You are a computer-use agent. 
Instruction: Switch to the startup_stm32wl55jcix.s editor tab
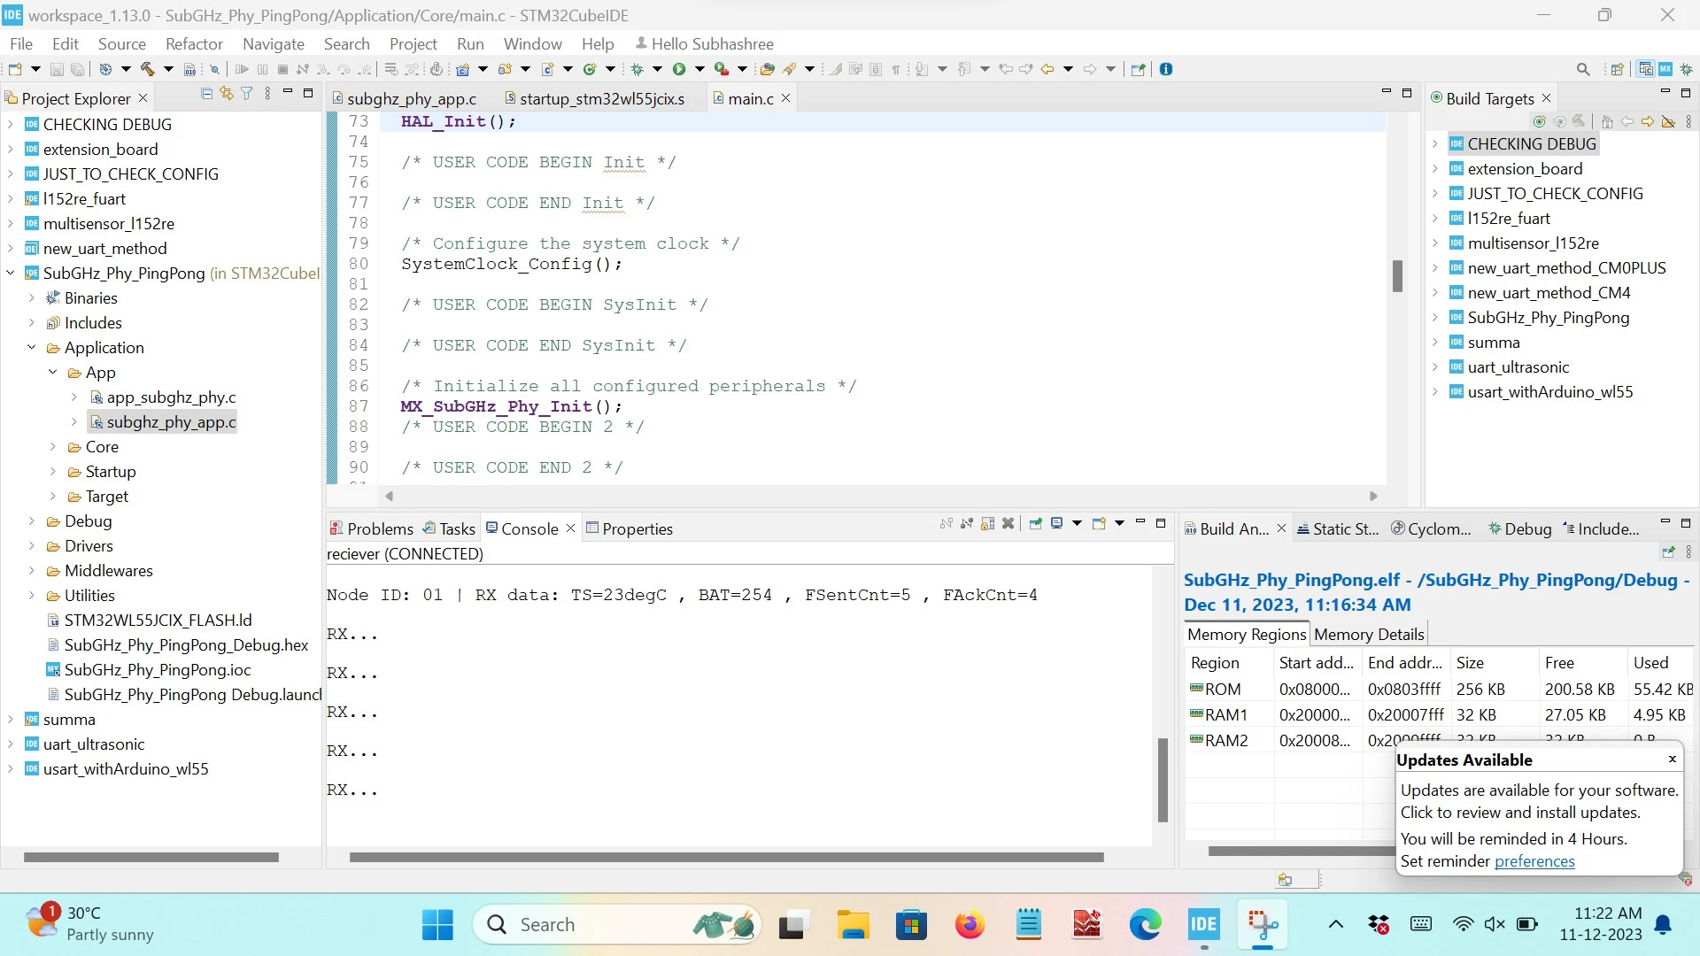point(594,98)
